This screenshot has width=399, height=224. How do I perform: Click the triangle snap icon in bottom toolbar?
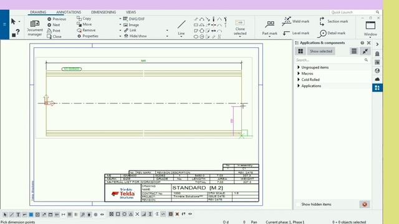tap(131, 214)
